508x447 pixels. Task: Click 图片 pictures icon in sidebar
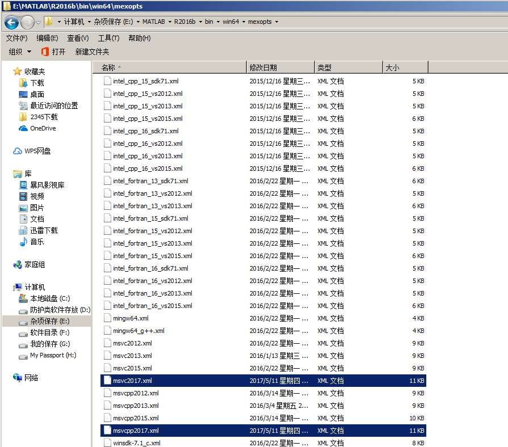(x=23, y=208)
